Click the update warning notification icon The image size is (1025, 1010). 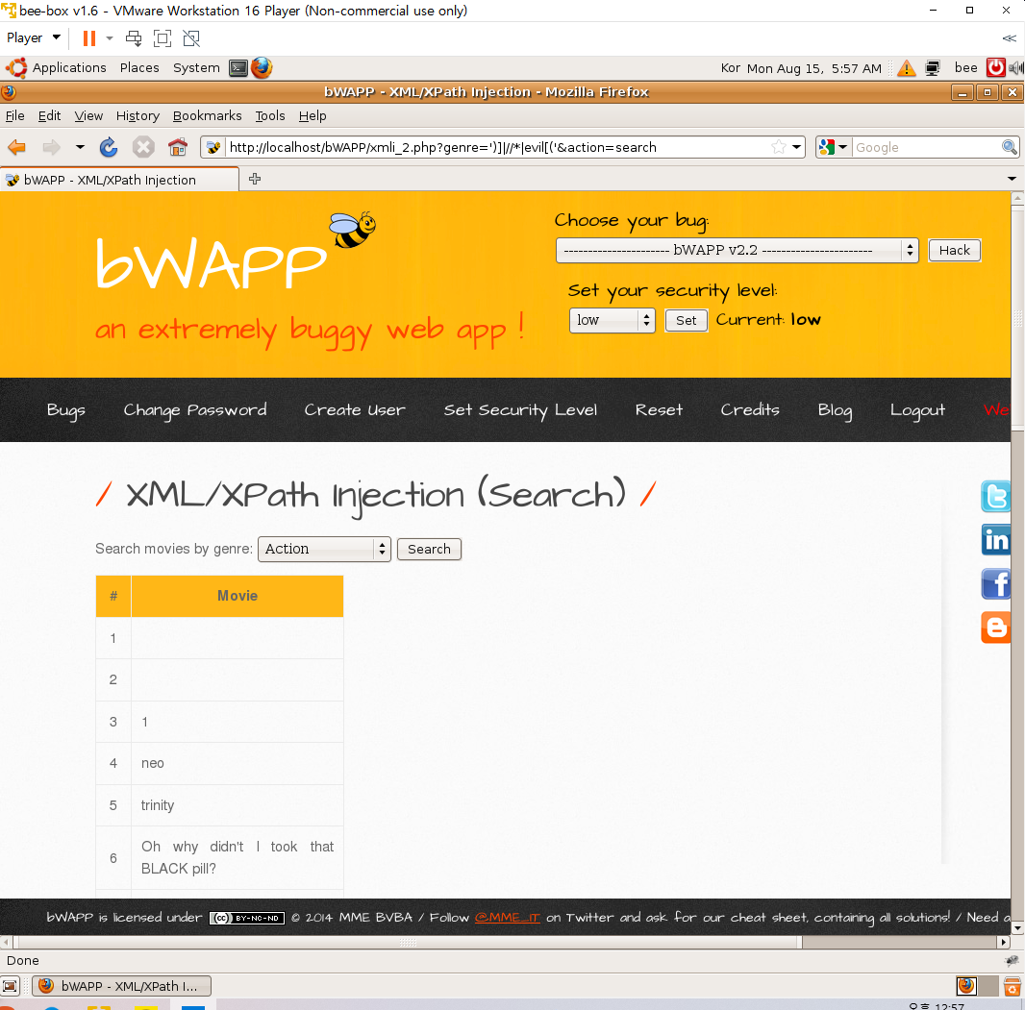pos(906,68)
